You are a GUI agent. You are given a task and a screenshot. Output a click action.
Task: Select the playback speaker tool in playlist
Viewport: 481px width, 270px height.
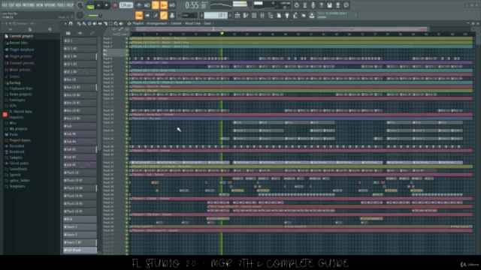[121, 23]
